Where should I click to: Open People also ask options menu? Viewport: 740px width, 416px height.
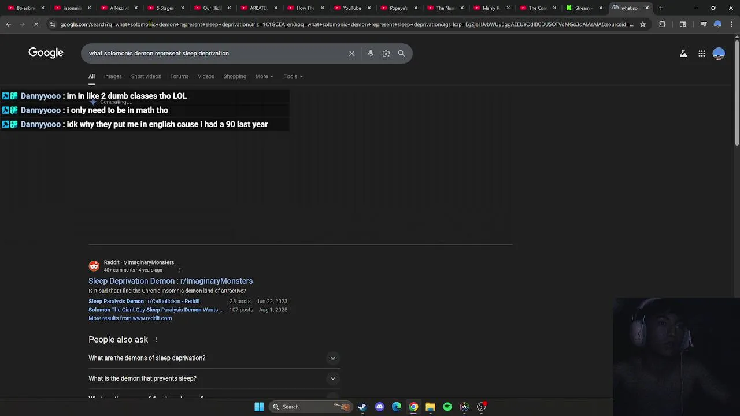(156, 340)
